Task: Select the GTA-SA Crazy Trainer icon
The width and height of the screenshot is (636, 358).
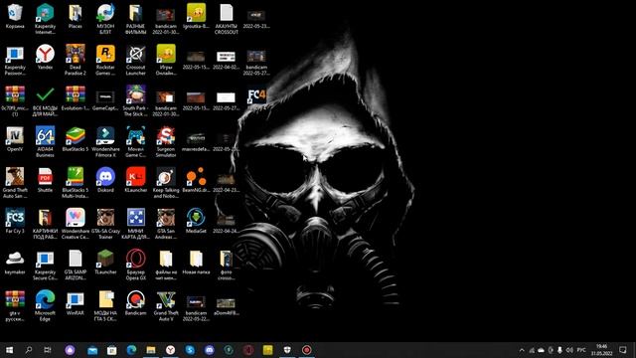Action: pyautogui.click(x=105, y=223)
